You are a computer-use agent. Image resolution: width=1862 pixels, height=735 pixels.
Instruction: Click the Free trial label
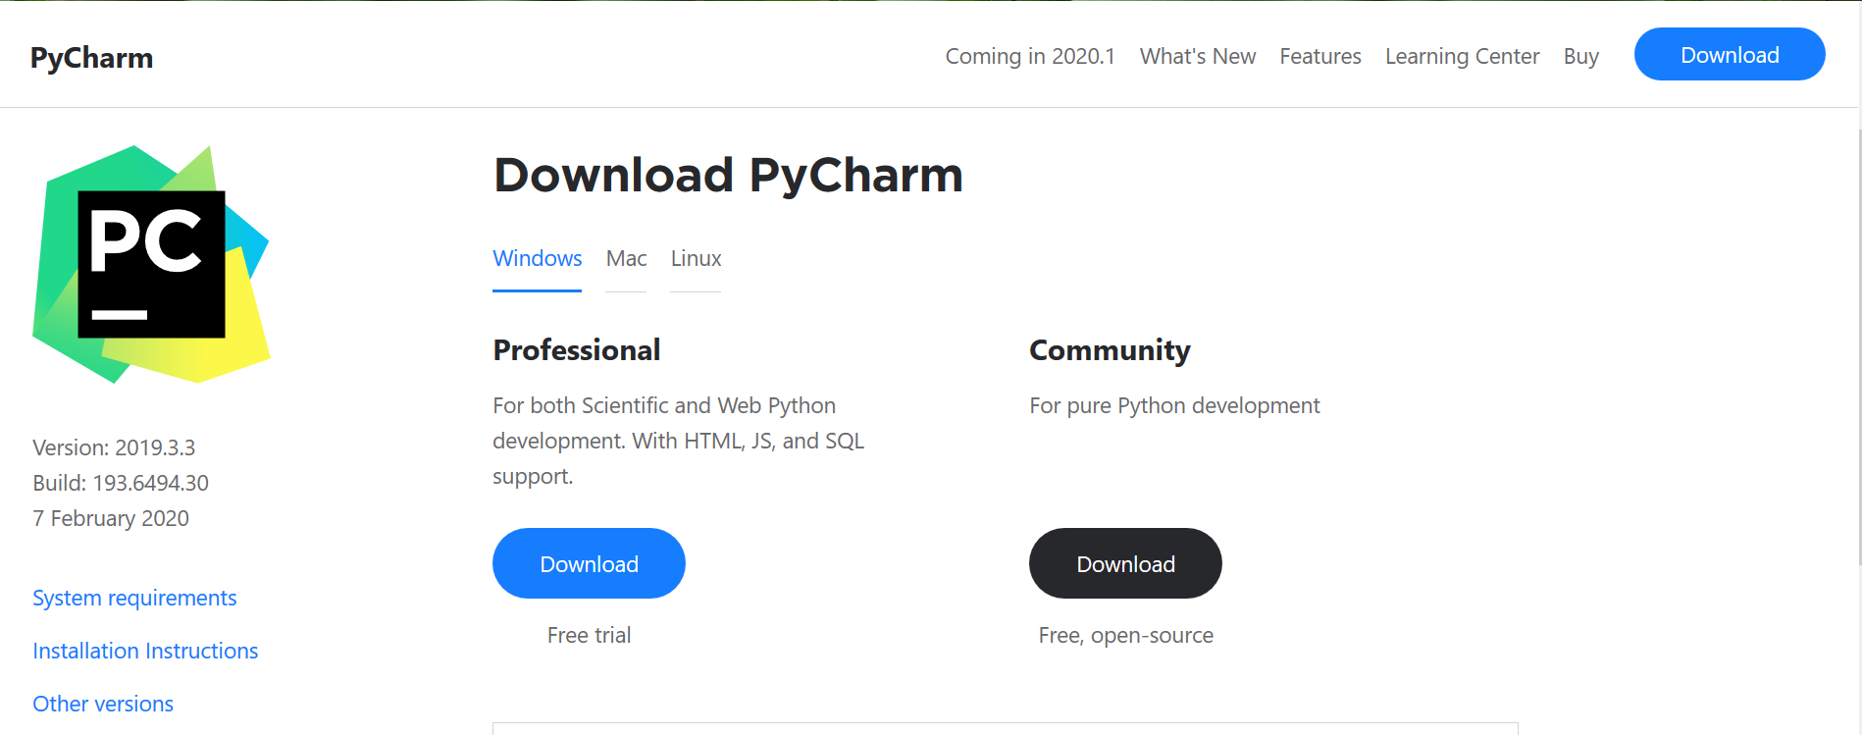click(589, 635)
